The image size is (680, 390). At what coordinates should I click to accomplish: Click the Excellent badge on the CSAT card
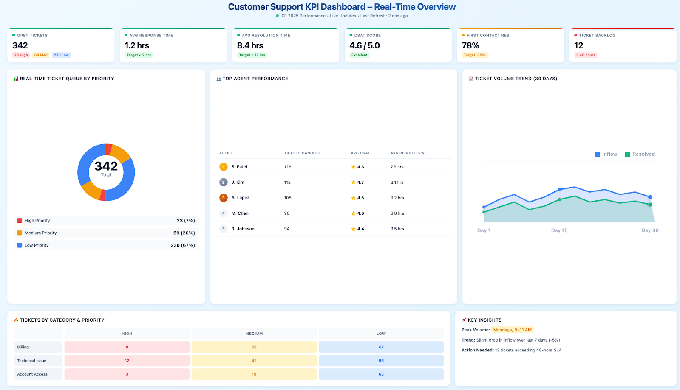[x=359, y=55]
